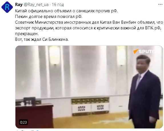Screen dimensions: 164x131
Task: Open the "16 год" timestamp permalink
Action: 58,5
